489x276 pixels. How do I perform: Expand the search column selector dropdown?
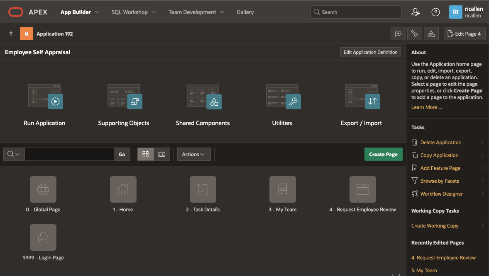pyautogui.click(x=14, y=154)
